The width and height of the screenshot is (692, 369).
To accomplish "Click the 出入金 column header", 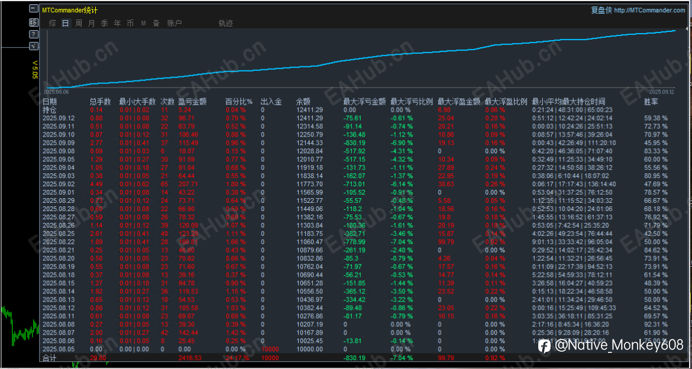I will [271, 102].
